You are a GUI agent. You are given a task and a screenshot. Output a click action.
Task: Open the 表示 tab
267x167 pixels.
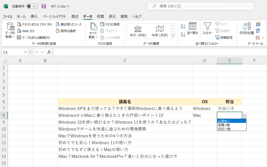click(x=112, y=16)
